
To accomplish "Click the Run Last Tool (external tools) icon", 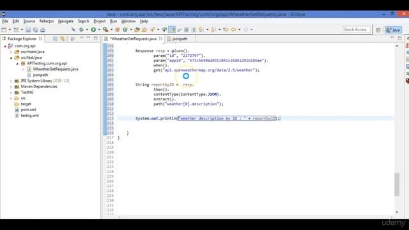I will [105, 30].
